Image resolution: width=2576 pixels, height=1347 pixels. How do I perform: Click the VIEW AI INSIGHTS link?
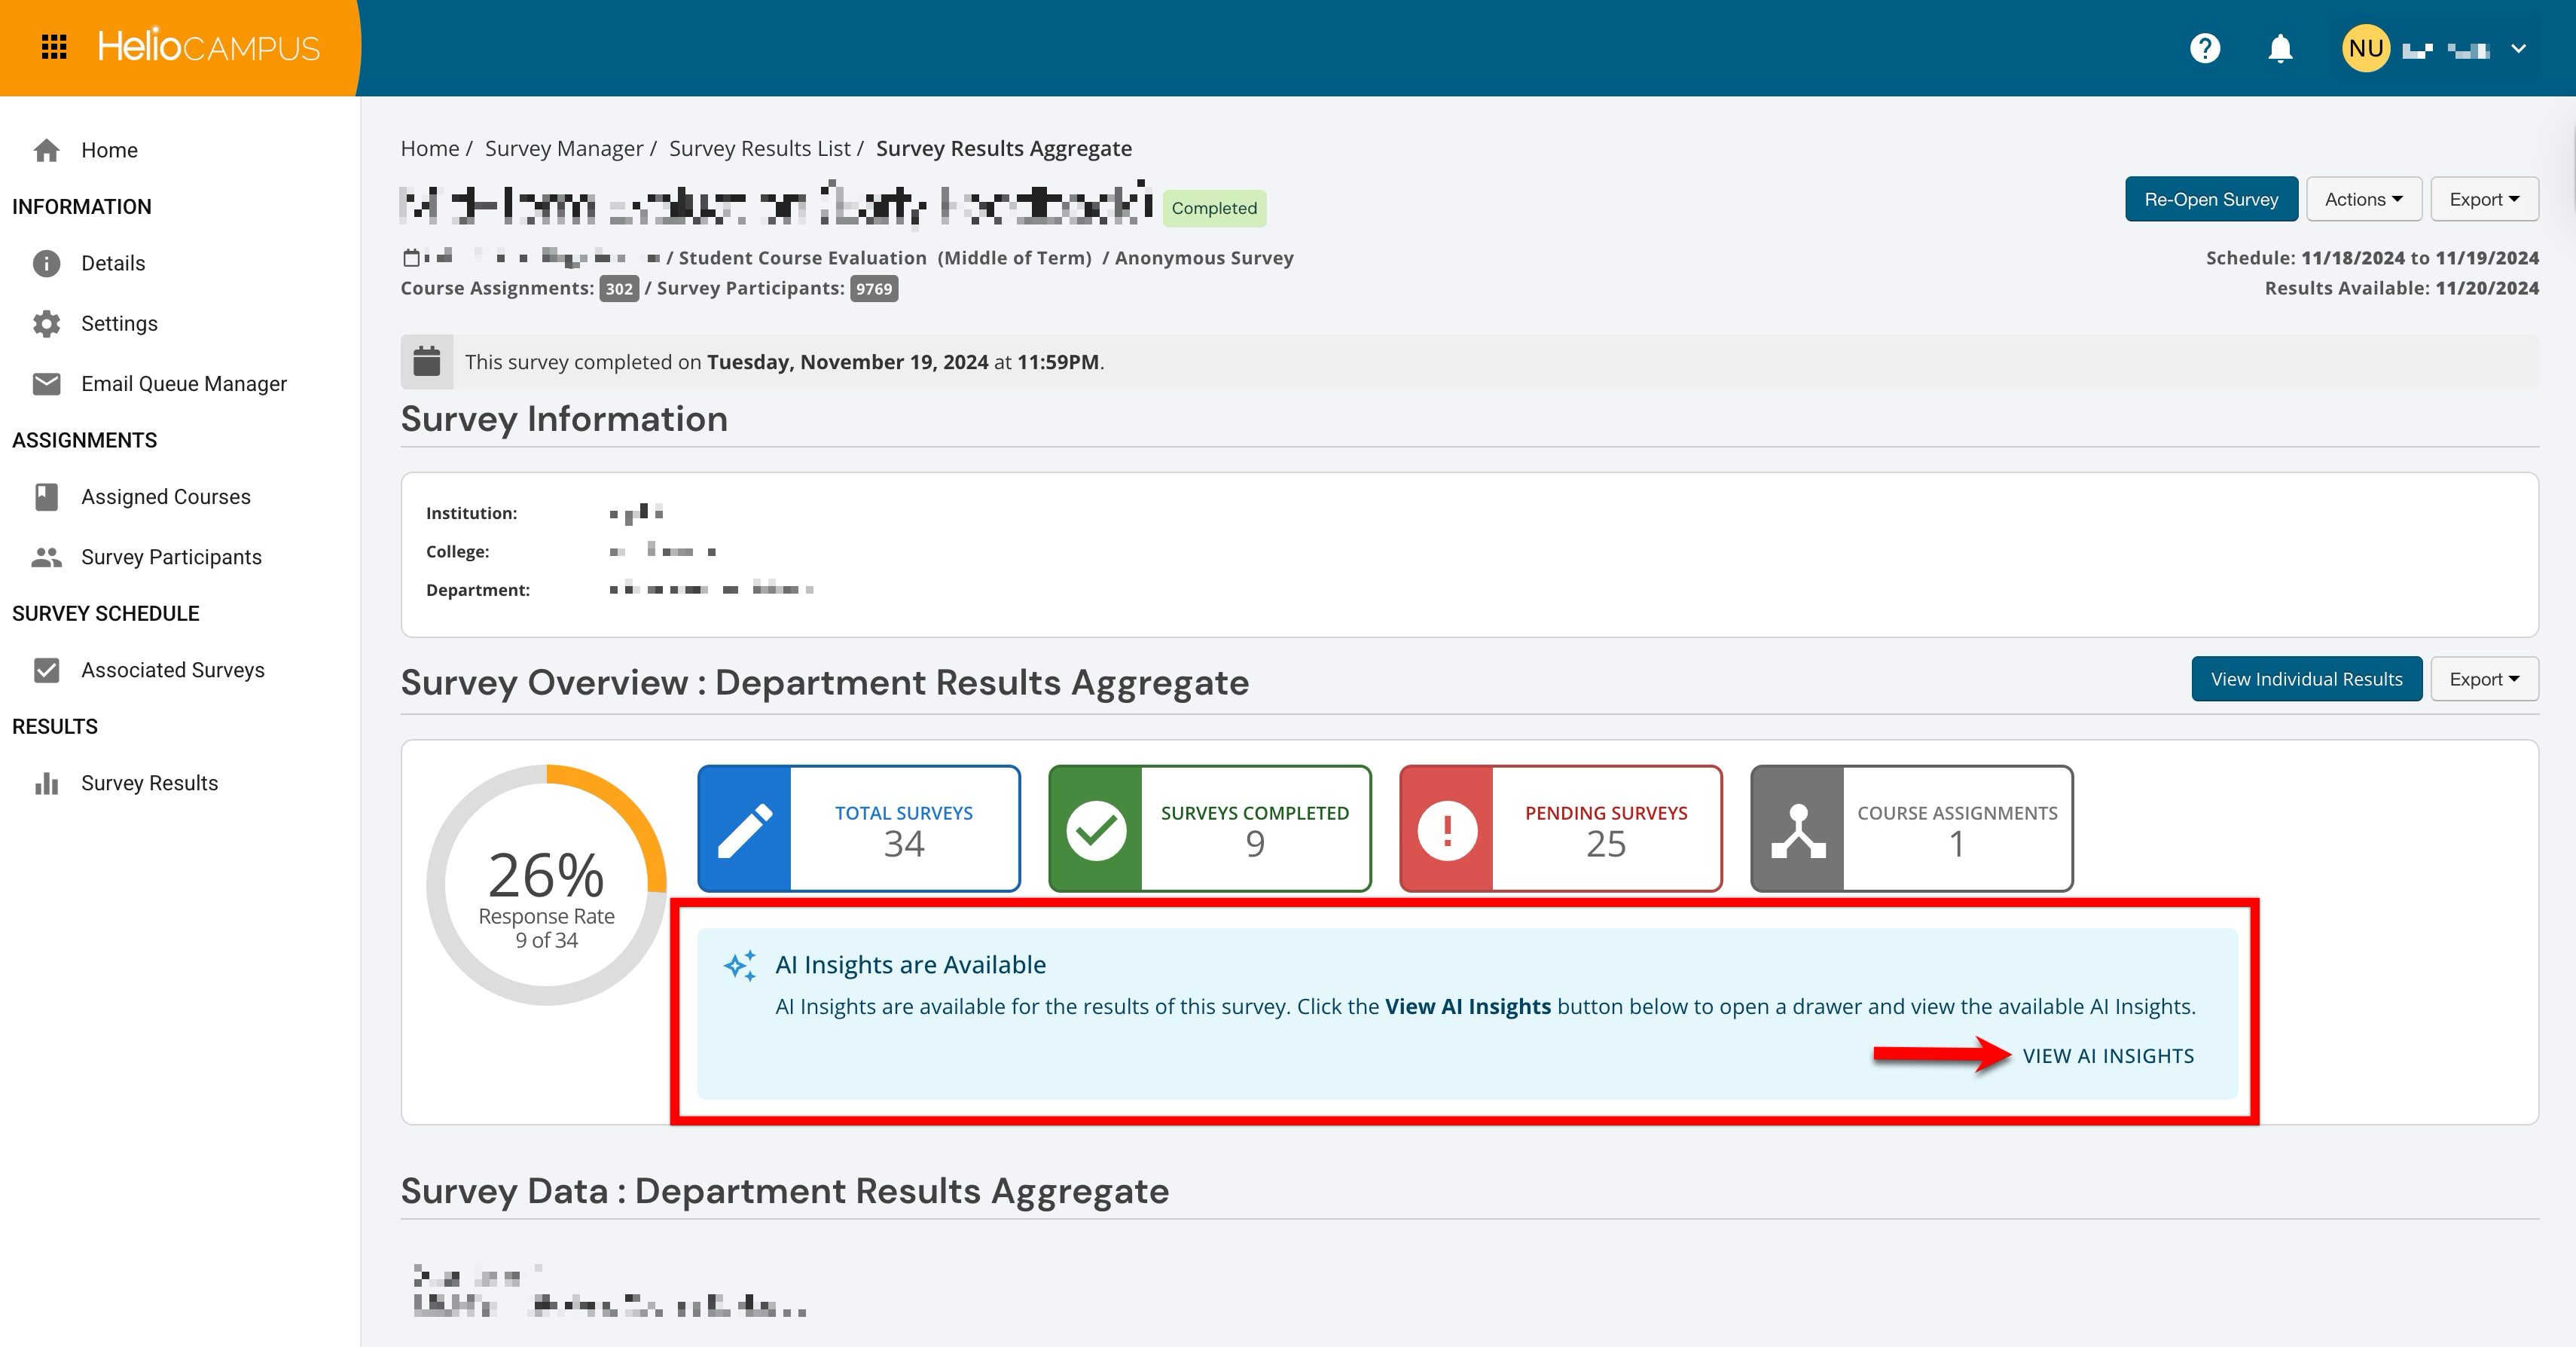coord(2108,1056)
